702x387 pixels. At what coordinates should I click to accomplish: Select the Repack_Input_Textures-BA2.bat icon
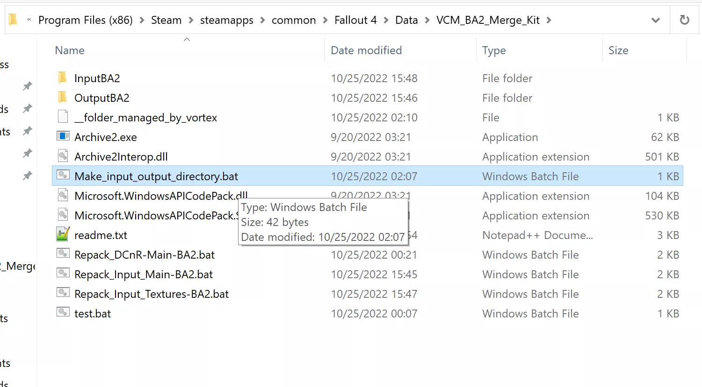[x=63, y=293]
